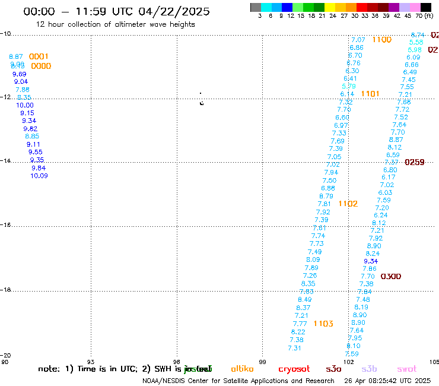Viewport: 439px width, 386px height.
Task: Click the wave height value 7.77
Action: 300,324
